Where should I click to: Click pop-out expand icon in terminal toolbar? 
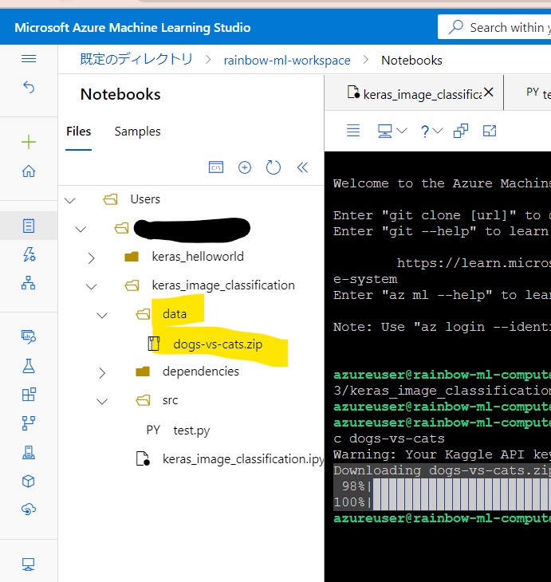(490, 131)
